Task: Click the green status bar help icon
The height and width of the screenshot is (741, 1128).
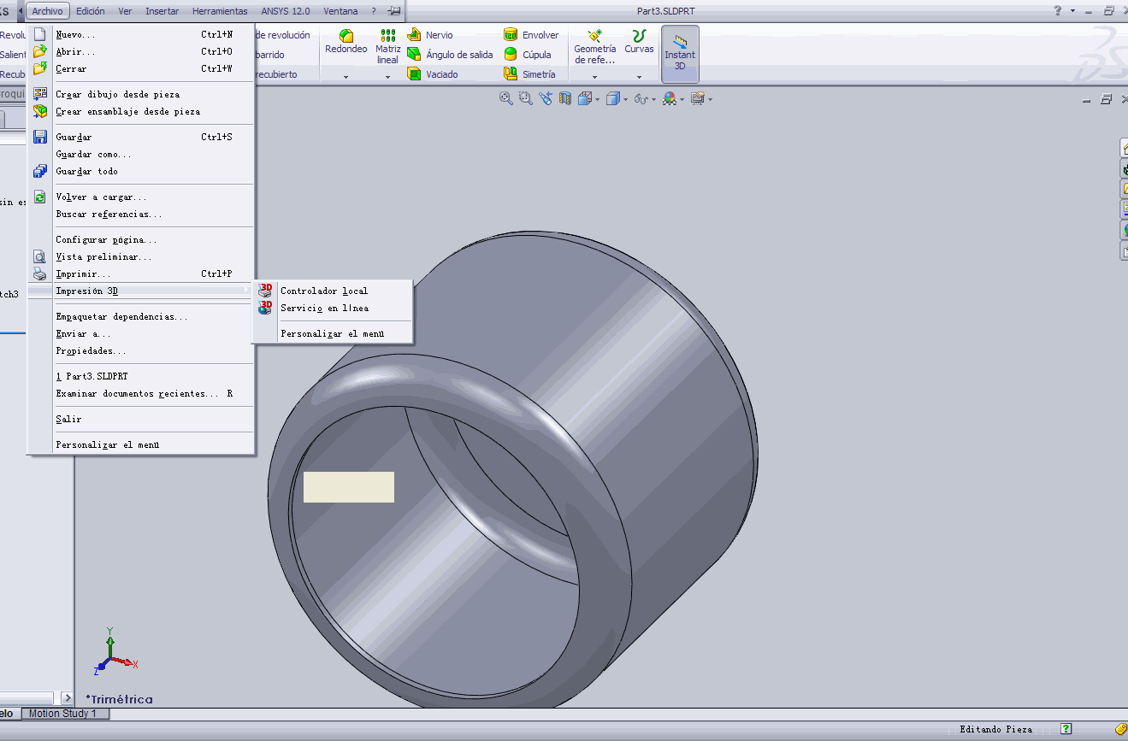Action: 1066,729
